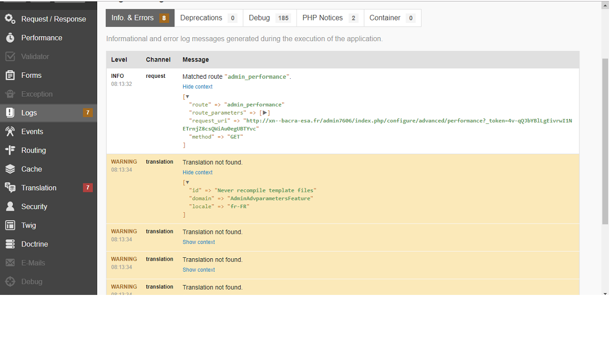Switch to the Container tab

pos(392,18)
